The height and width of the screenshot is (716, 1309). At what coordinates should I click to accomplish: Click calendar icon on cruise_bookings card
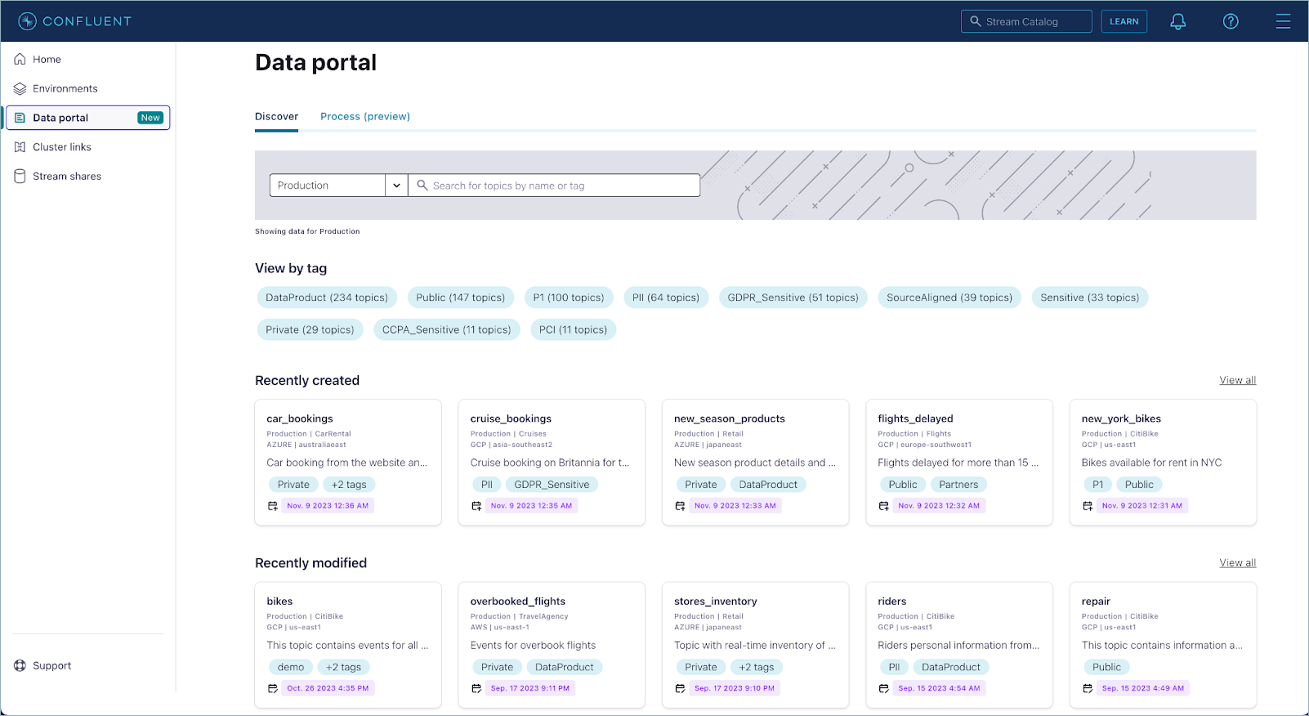click(x=476, y=506)
